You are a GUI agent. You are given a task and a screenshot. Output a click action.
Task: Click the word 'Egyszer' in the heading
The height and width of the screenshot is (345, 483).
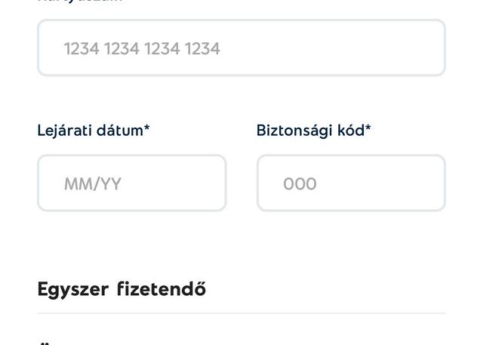[x=73, y=290]
